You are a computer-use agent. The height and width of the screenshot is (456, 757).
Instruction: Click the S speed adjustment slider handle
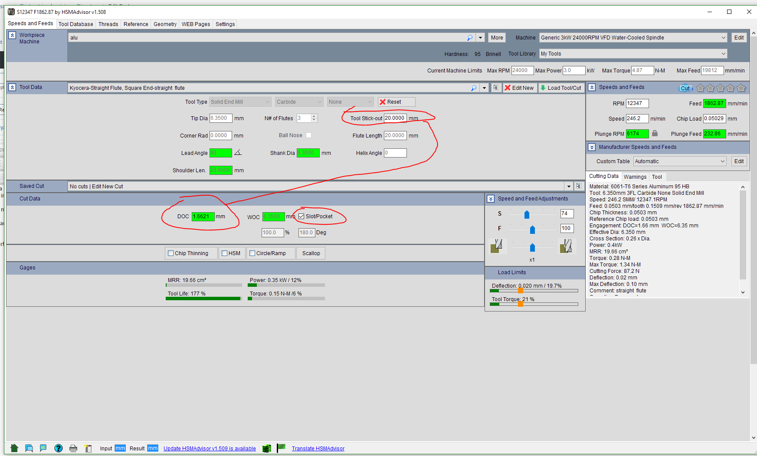pos(527,214)
